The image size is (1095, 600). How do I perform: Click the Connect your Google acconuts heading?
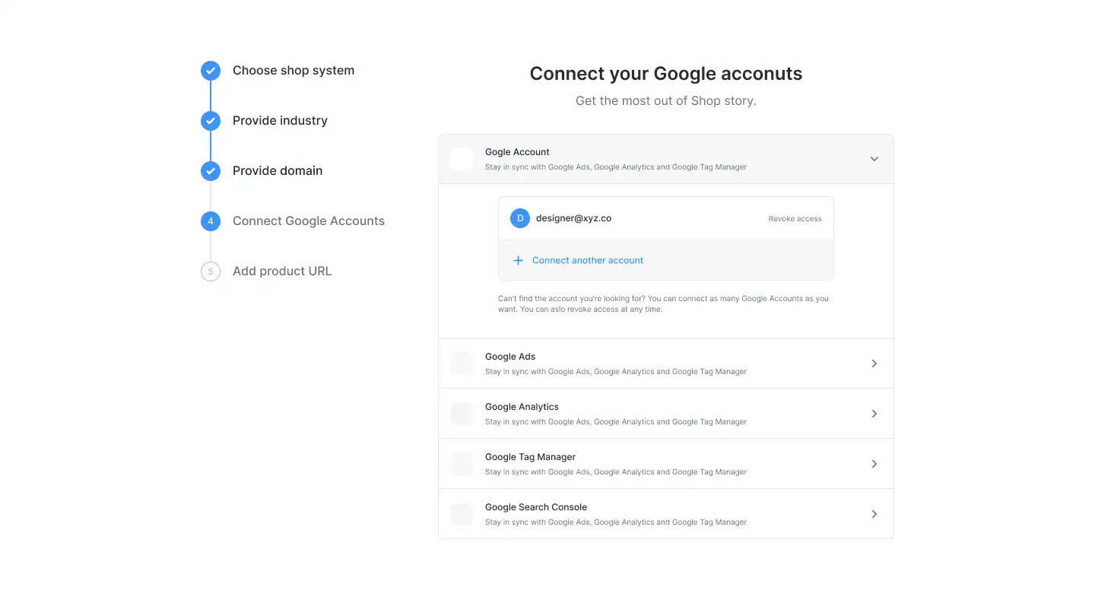pyautogui.click(x=666, y=74)
